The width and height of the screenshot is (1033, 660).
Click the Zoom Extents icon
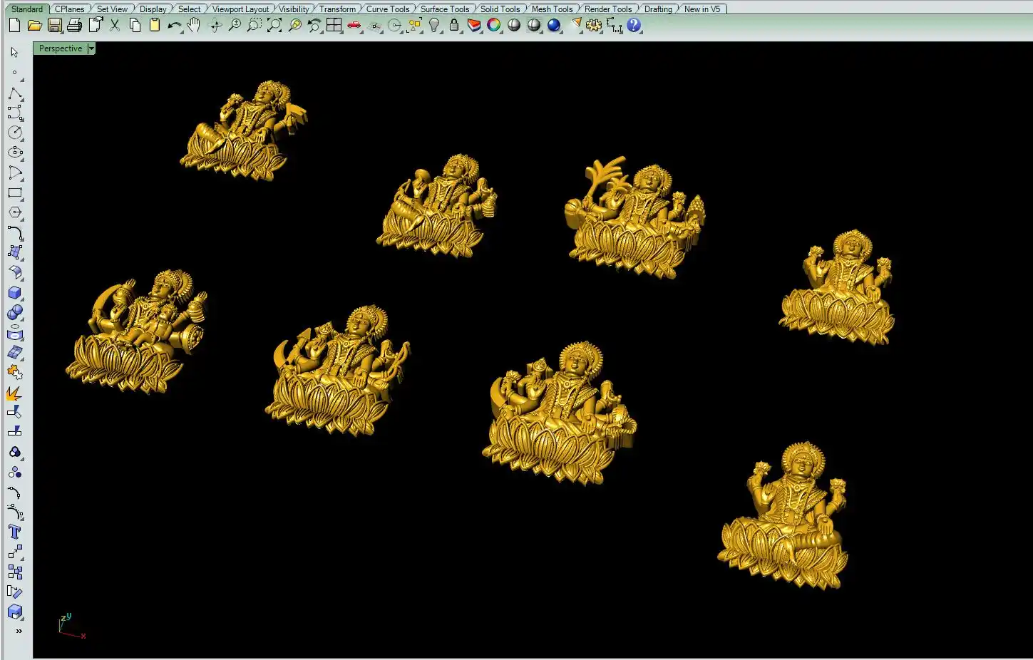point(274,26)
